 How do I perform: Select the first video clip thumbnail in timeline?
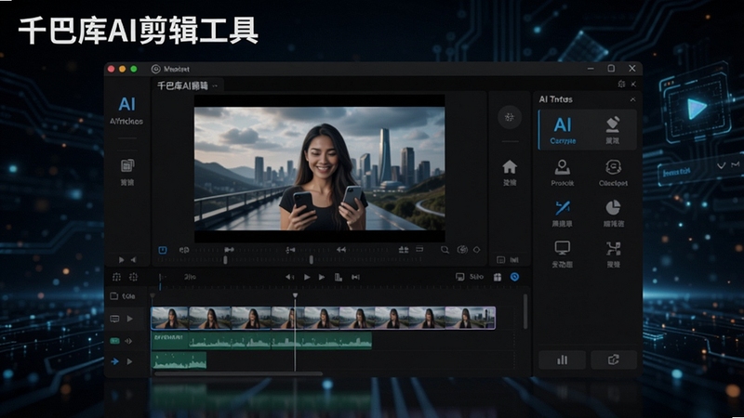pyautogui.click(x=170, y=318)
